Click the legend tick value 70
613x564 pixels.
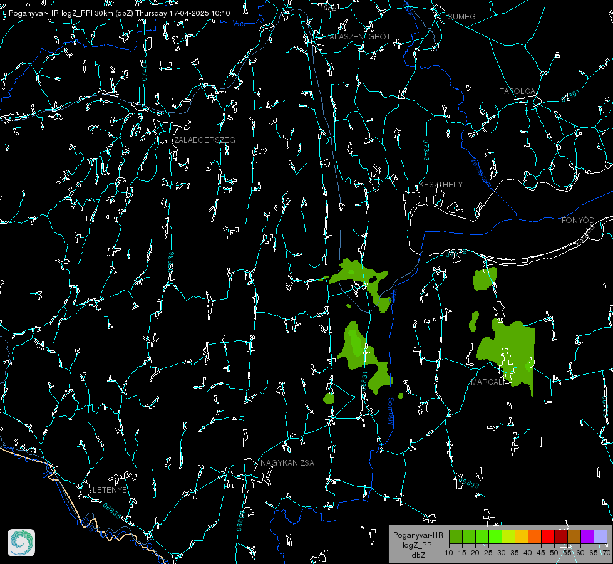pos(607,553)
